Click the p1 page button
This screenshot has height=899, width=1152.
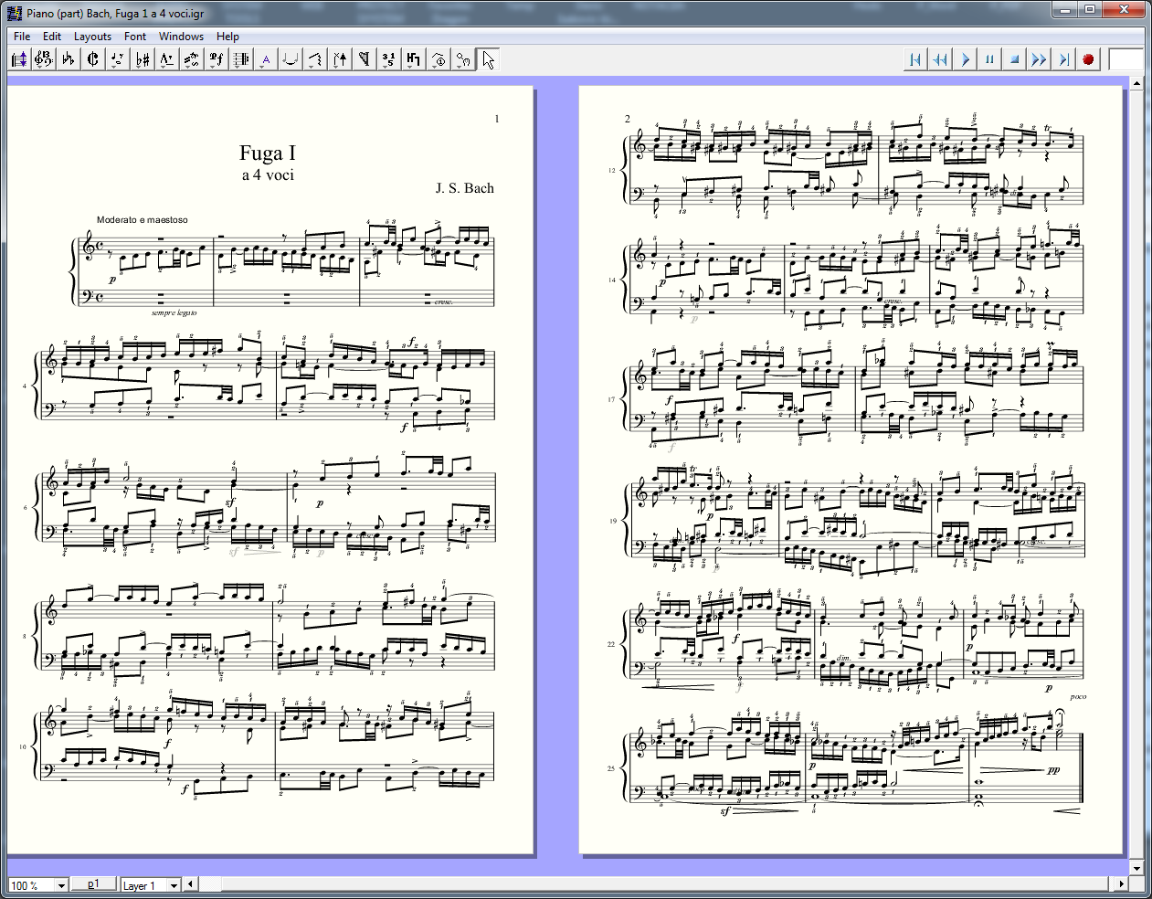click(93, 884)
